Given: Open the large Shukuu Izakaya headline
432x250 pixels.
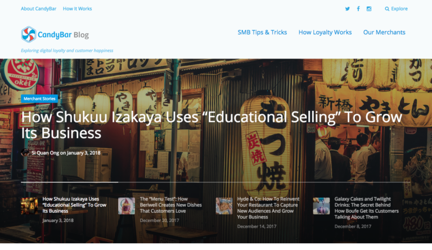Looking at the screenshot, I should [211, 125].
